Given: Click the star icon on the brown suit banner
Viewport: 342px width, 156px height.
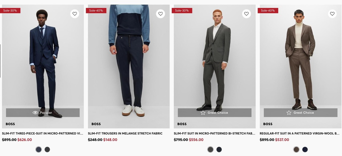Looking at the screenshot, I should [289, 113].
